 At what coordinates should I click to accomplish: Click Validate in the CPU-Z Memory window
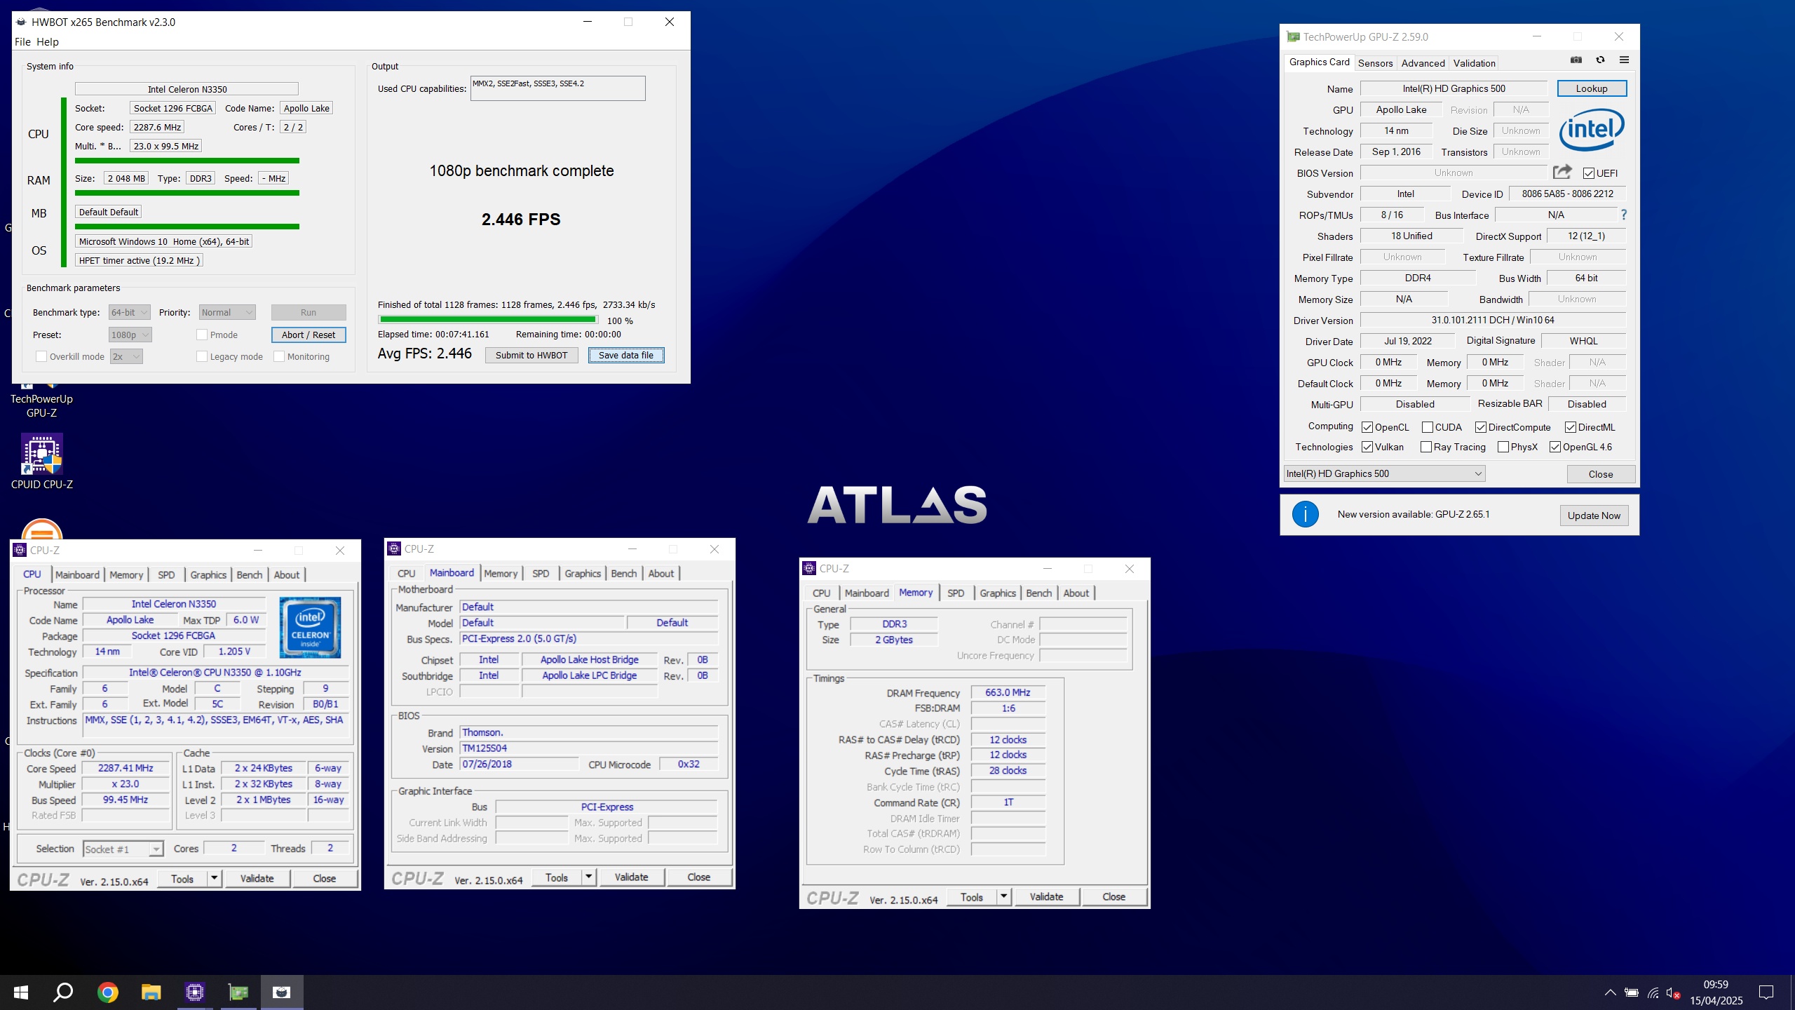point(1046,896)
